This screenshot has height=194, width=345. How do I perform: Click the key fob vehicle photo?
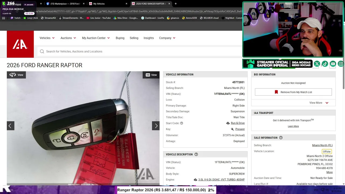coord(83,129)
